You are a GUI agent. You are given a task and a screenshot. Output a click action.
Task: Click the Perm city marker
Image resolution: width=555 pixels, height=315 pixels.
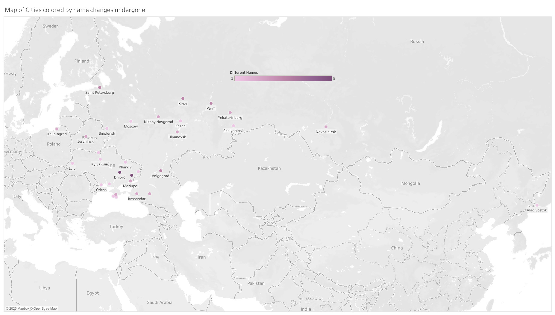pyautogui.click(x=211, y=103)
